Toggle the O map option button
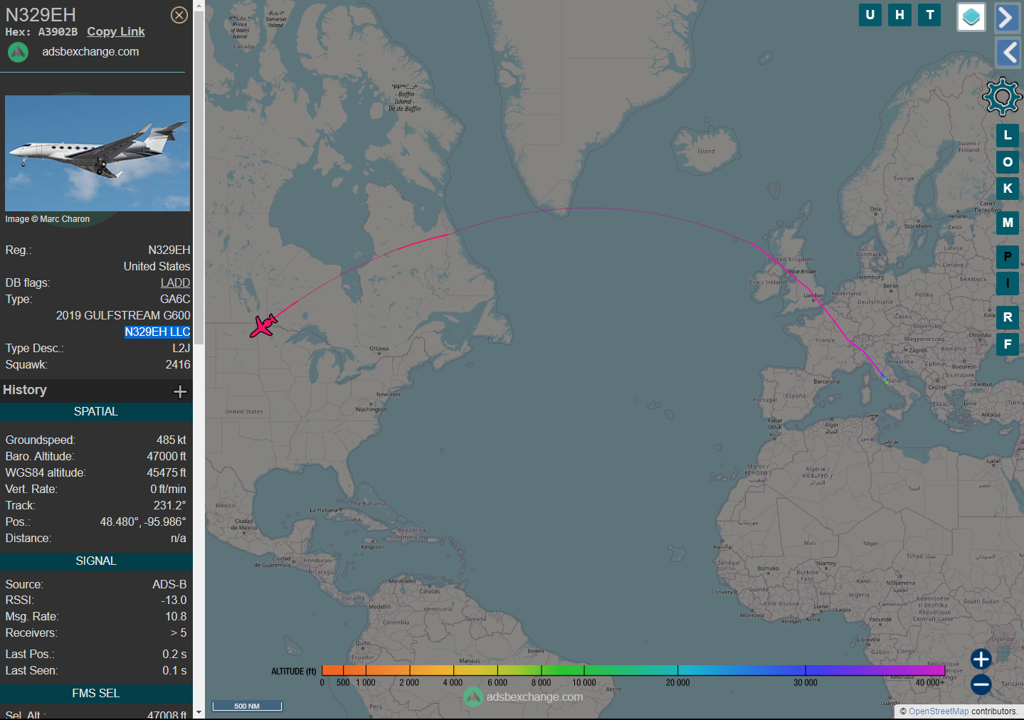1024x720 pixels. pos(1008,162)
